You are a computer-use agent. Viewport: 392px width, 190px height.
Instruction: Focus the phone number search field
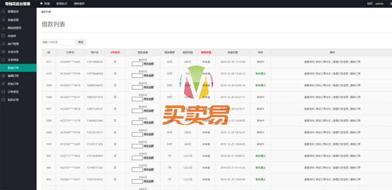pos(57,42)
